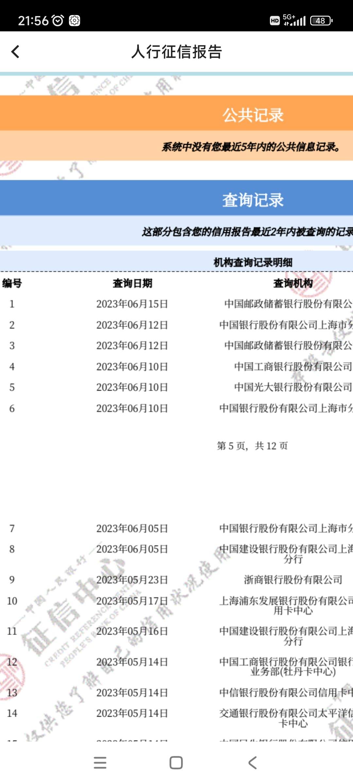The height and width of the screenshot is (784, 353).
Task: Select 浙商银行股份有限公司 entry
Action: [x=293, y=580]
